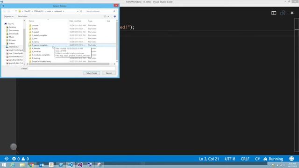Show warnings count in the status bar

[x=25, y=159]
